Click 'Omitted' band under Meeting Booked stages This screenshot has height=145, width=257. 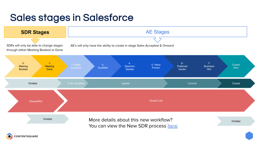(x=33, y=83)
